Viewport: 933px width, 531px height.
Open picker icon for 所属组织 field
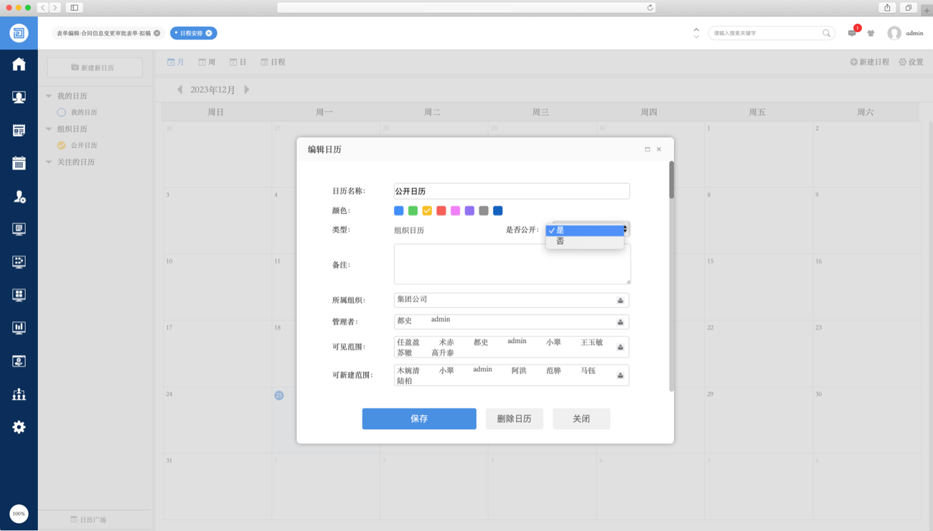point(621,301)
